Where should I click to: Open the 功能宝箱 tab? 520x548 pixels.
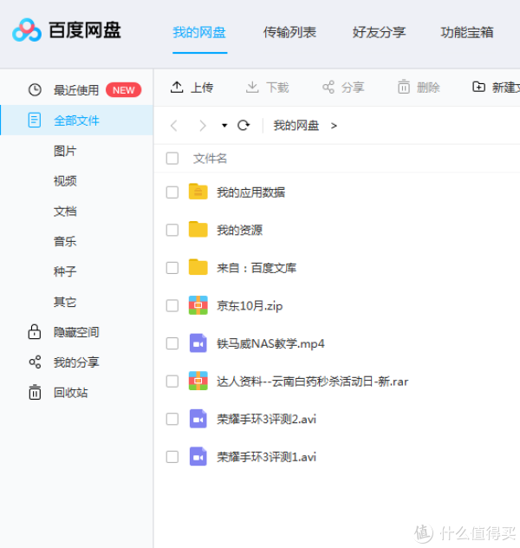point(466,33)
